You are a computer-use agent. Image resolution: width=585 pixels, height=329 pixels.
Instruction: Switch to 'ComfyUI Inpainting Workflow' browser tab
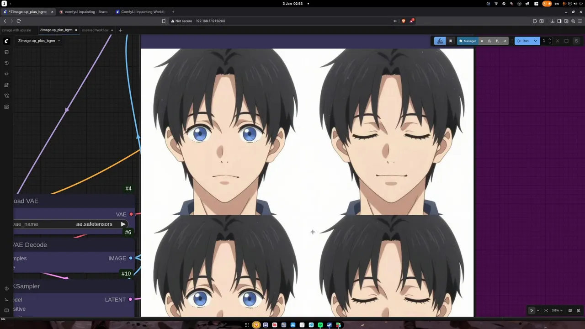(141, 12)
